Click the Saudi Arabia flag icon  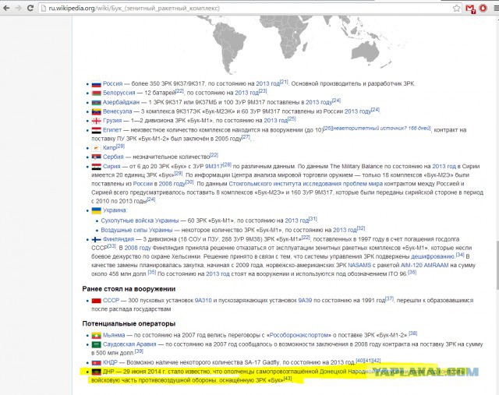pos(96,344)
